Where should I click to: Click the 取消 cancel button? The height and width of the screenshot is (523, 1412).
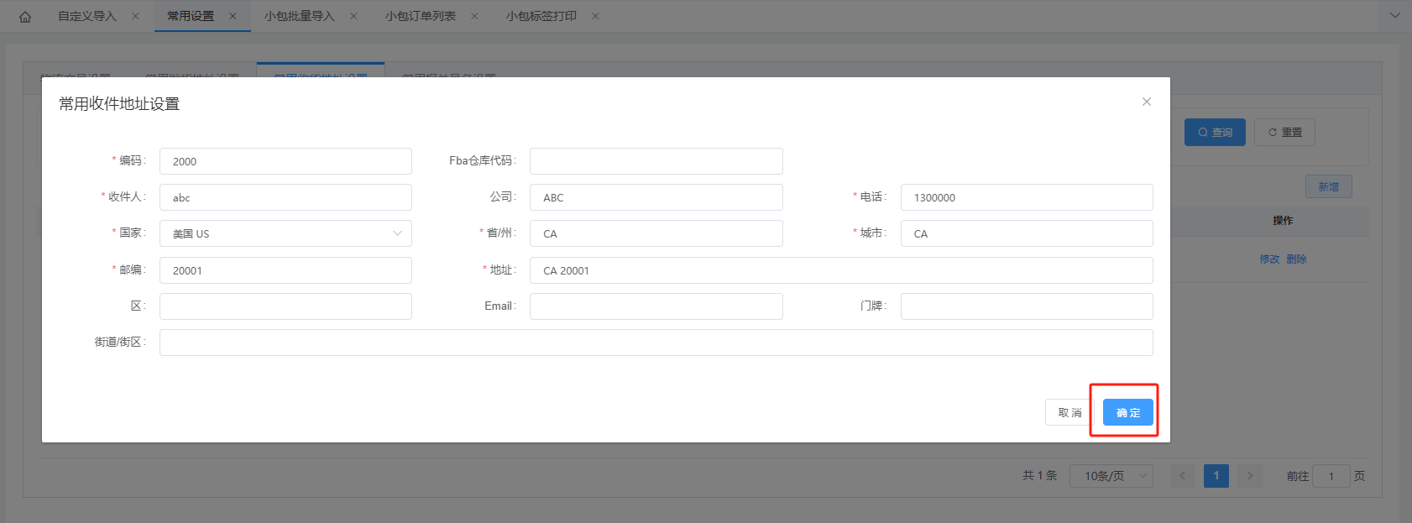pos(1069,412)
